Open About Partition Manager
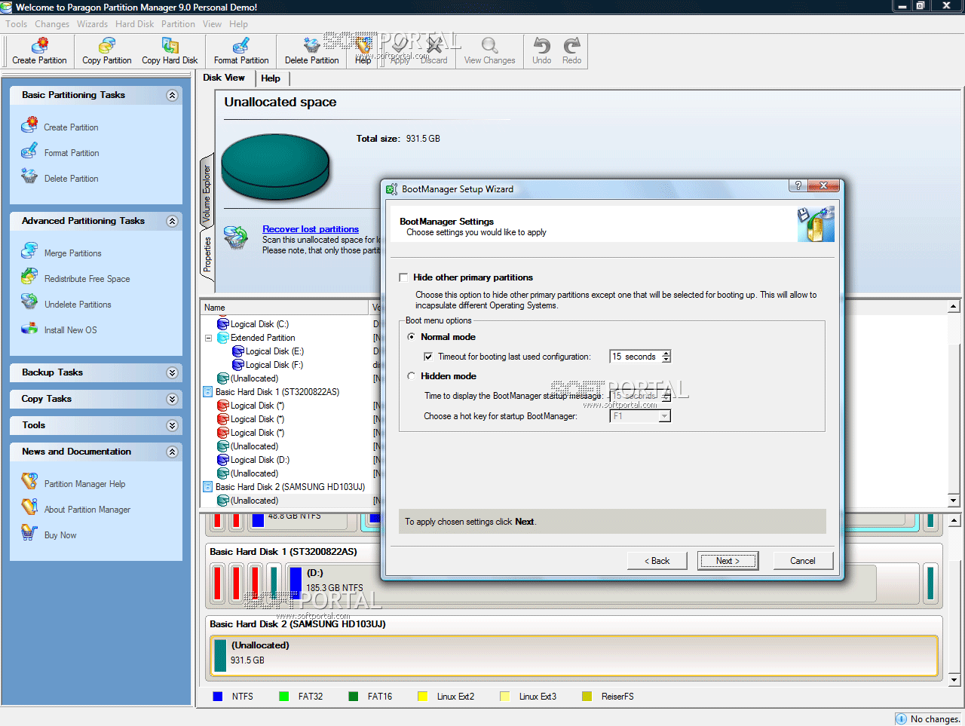This screenshot has width=965, height=726. coord(87,510)
